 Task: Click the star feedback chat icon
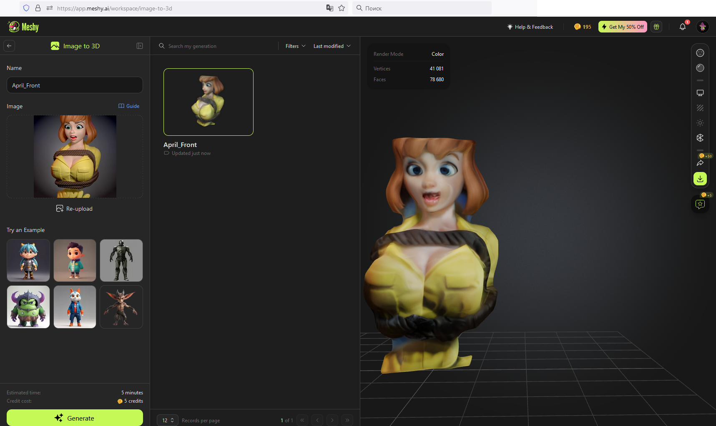click(x=700, y=204)
